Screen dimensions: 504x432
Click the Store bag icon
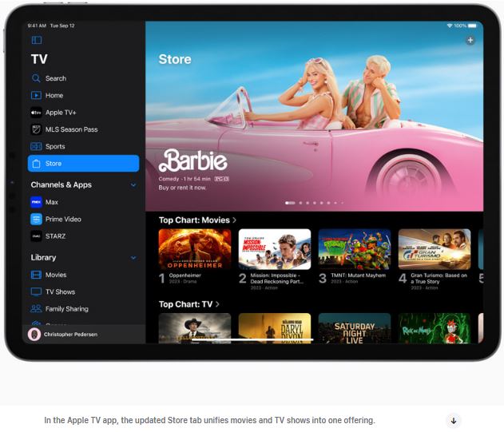(x=36, y=163)
